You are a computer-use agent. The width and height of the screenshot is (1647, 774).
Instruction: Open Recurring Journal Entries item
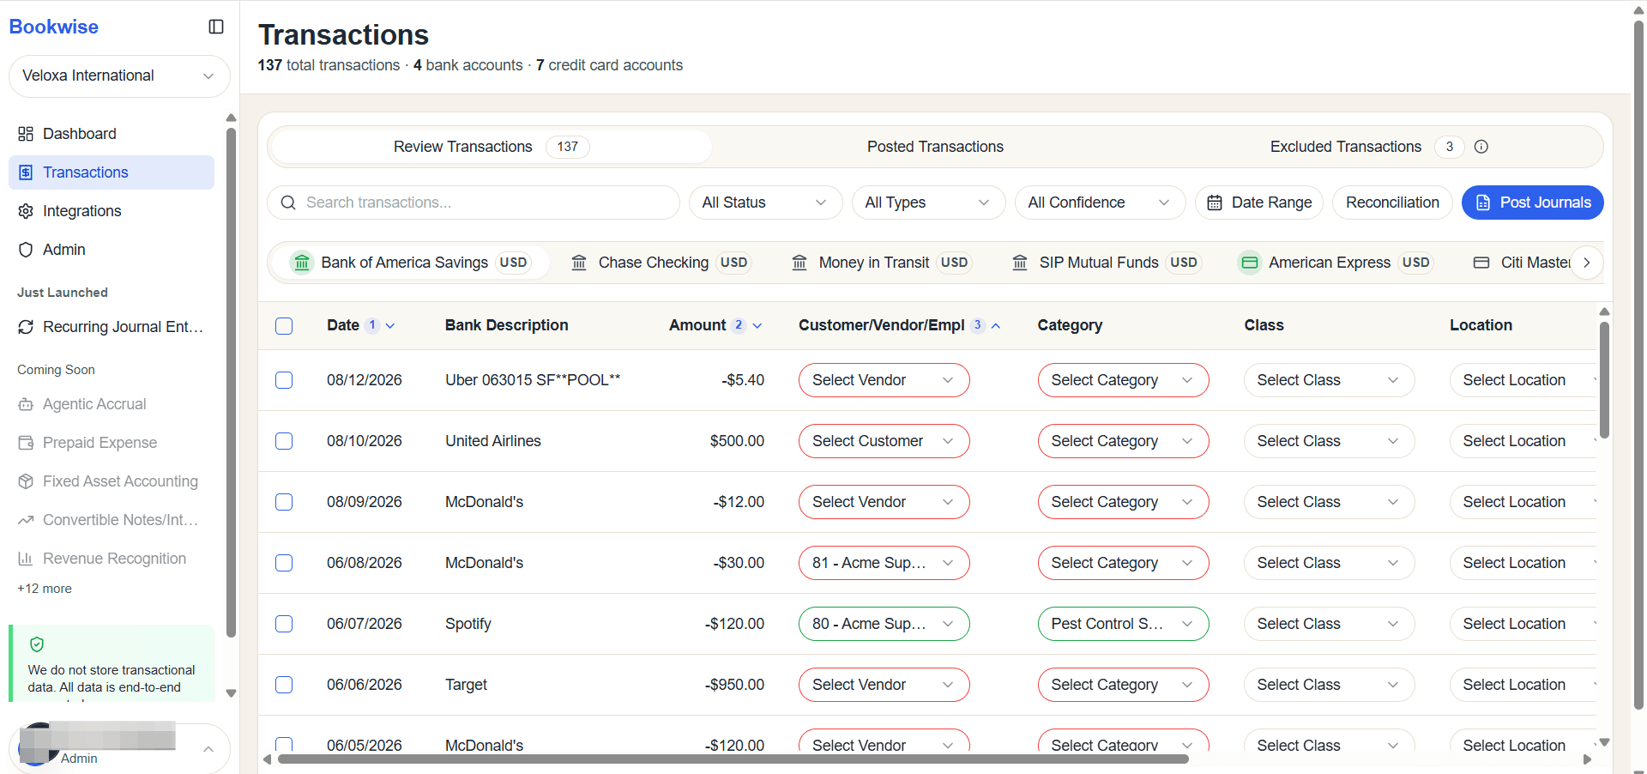pos(112,327)
